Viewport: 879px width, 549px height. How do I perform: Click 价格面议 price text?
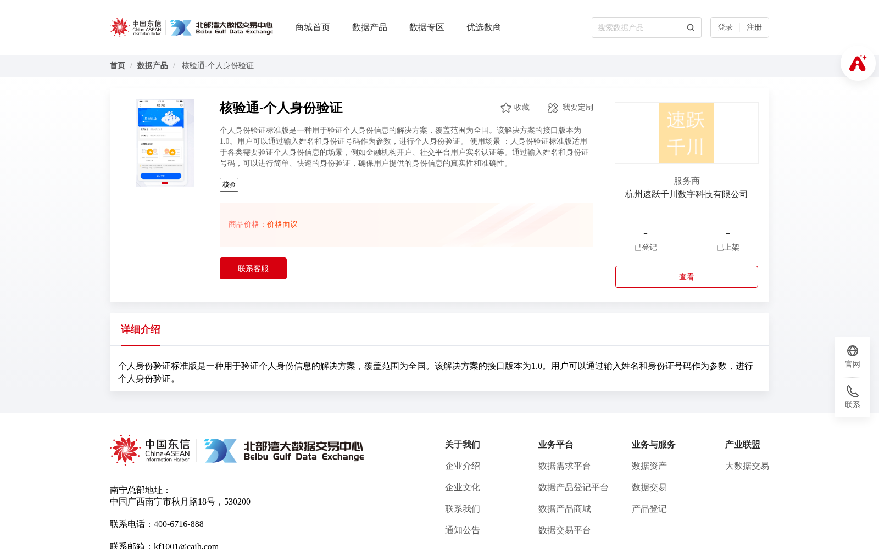pos(282,225)
